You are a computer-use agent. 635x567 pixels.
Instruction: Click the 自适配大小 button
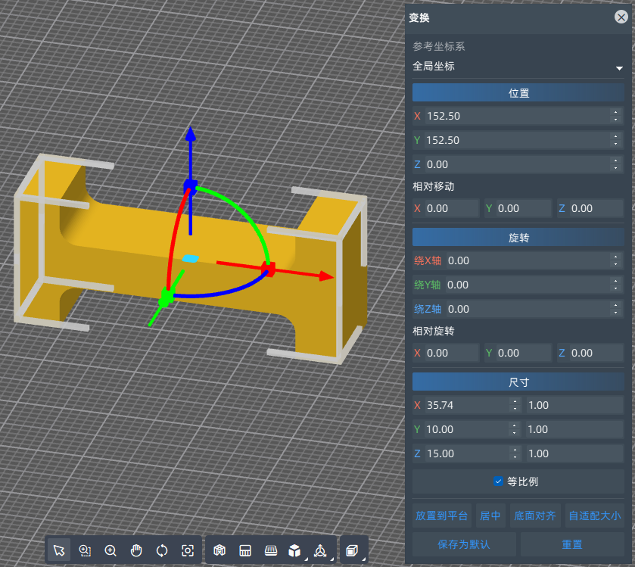[x=594, y=516]
